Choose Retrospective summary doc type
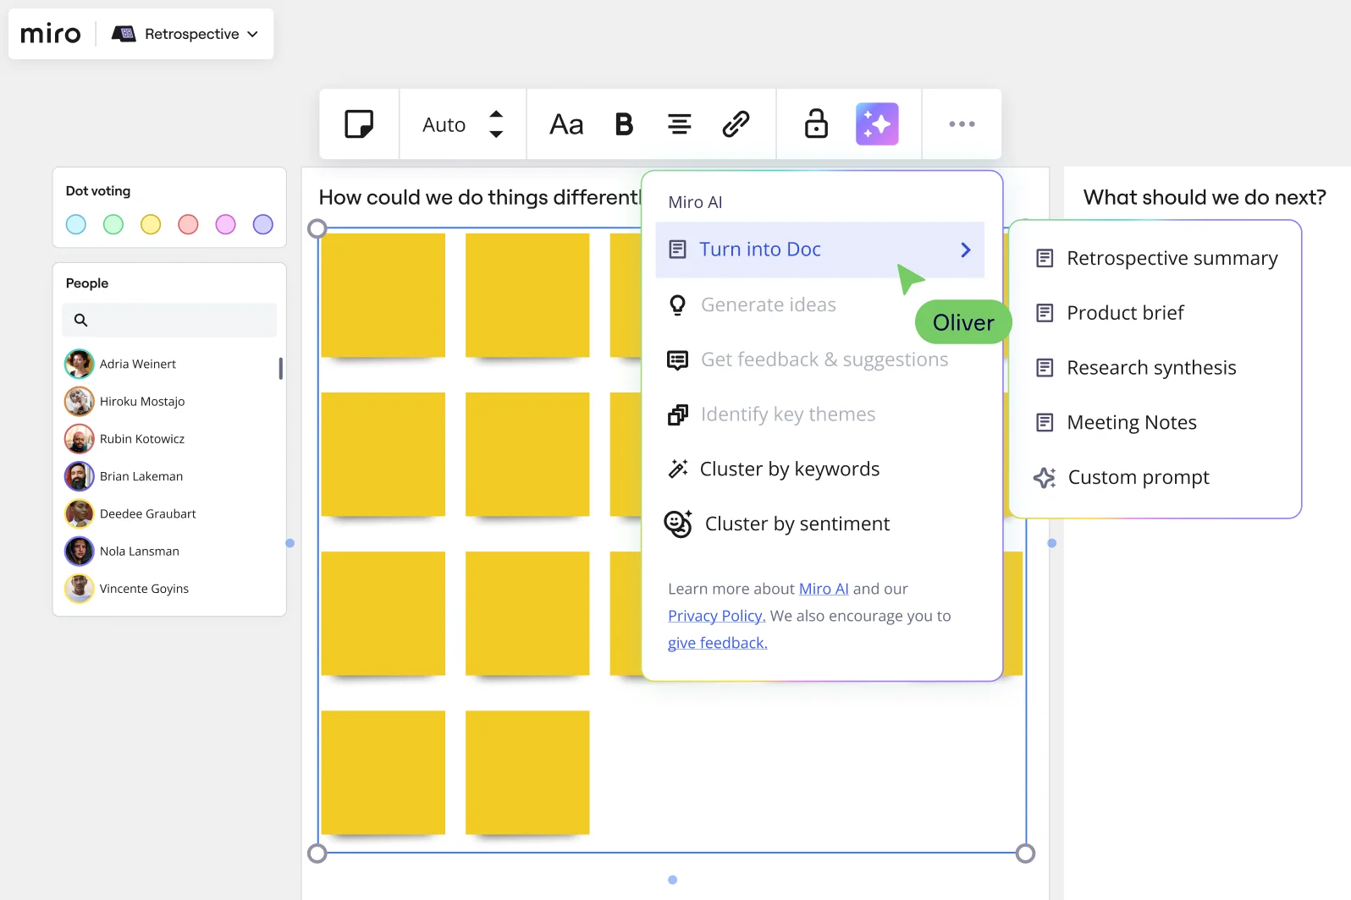This screenshot has height=900, width=1351. click(x=1172, y=258)
